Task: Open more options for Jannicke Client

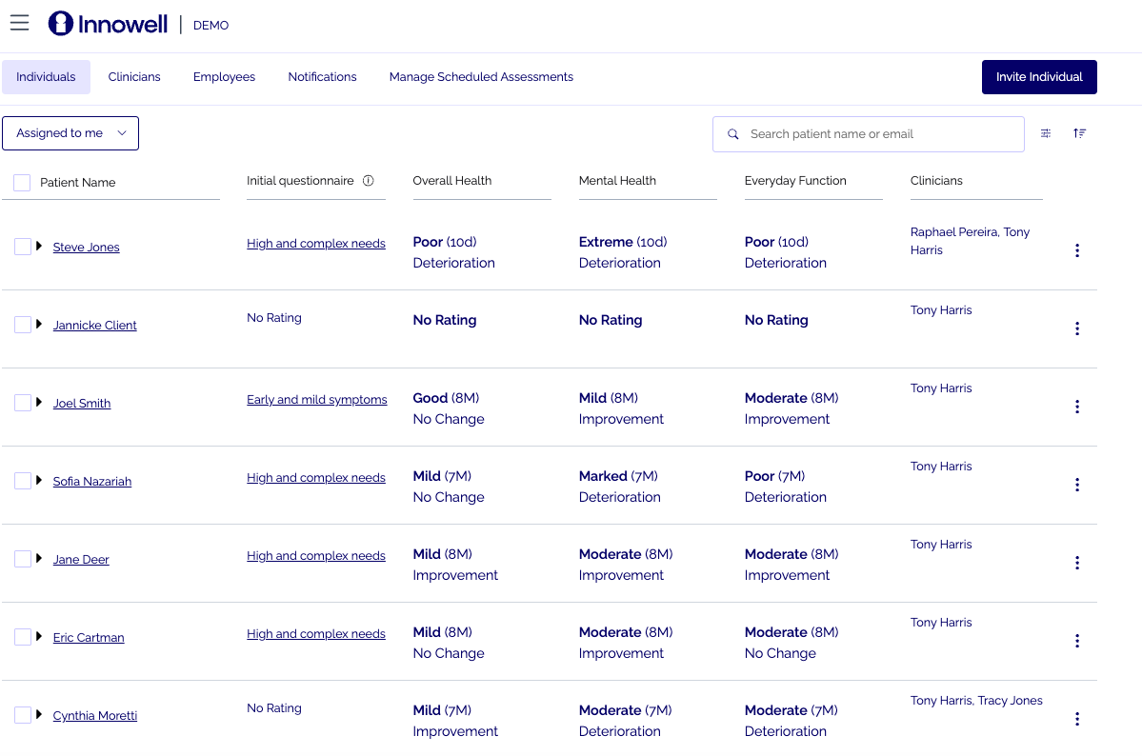Action: tap(1077, 328)
